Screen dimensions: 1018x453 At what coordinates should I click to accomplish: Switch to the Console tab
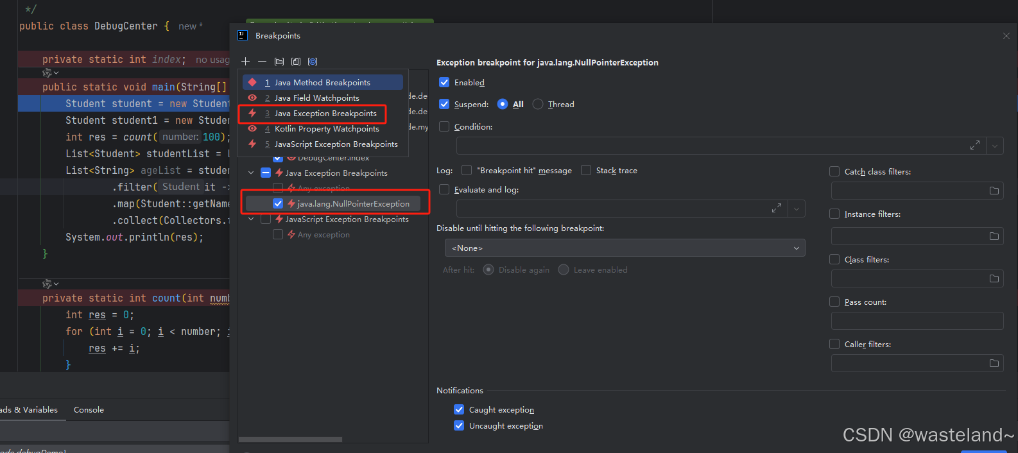[x=89, y=409]
